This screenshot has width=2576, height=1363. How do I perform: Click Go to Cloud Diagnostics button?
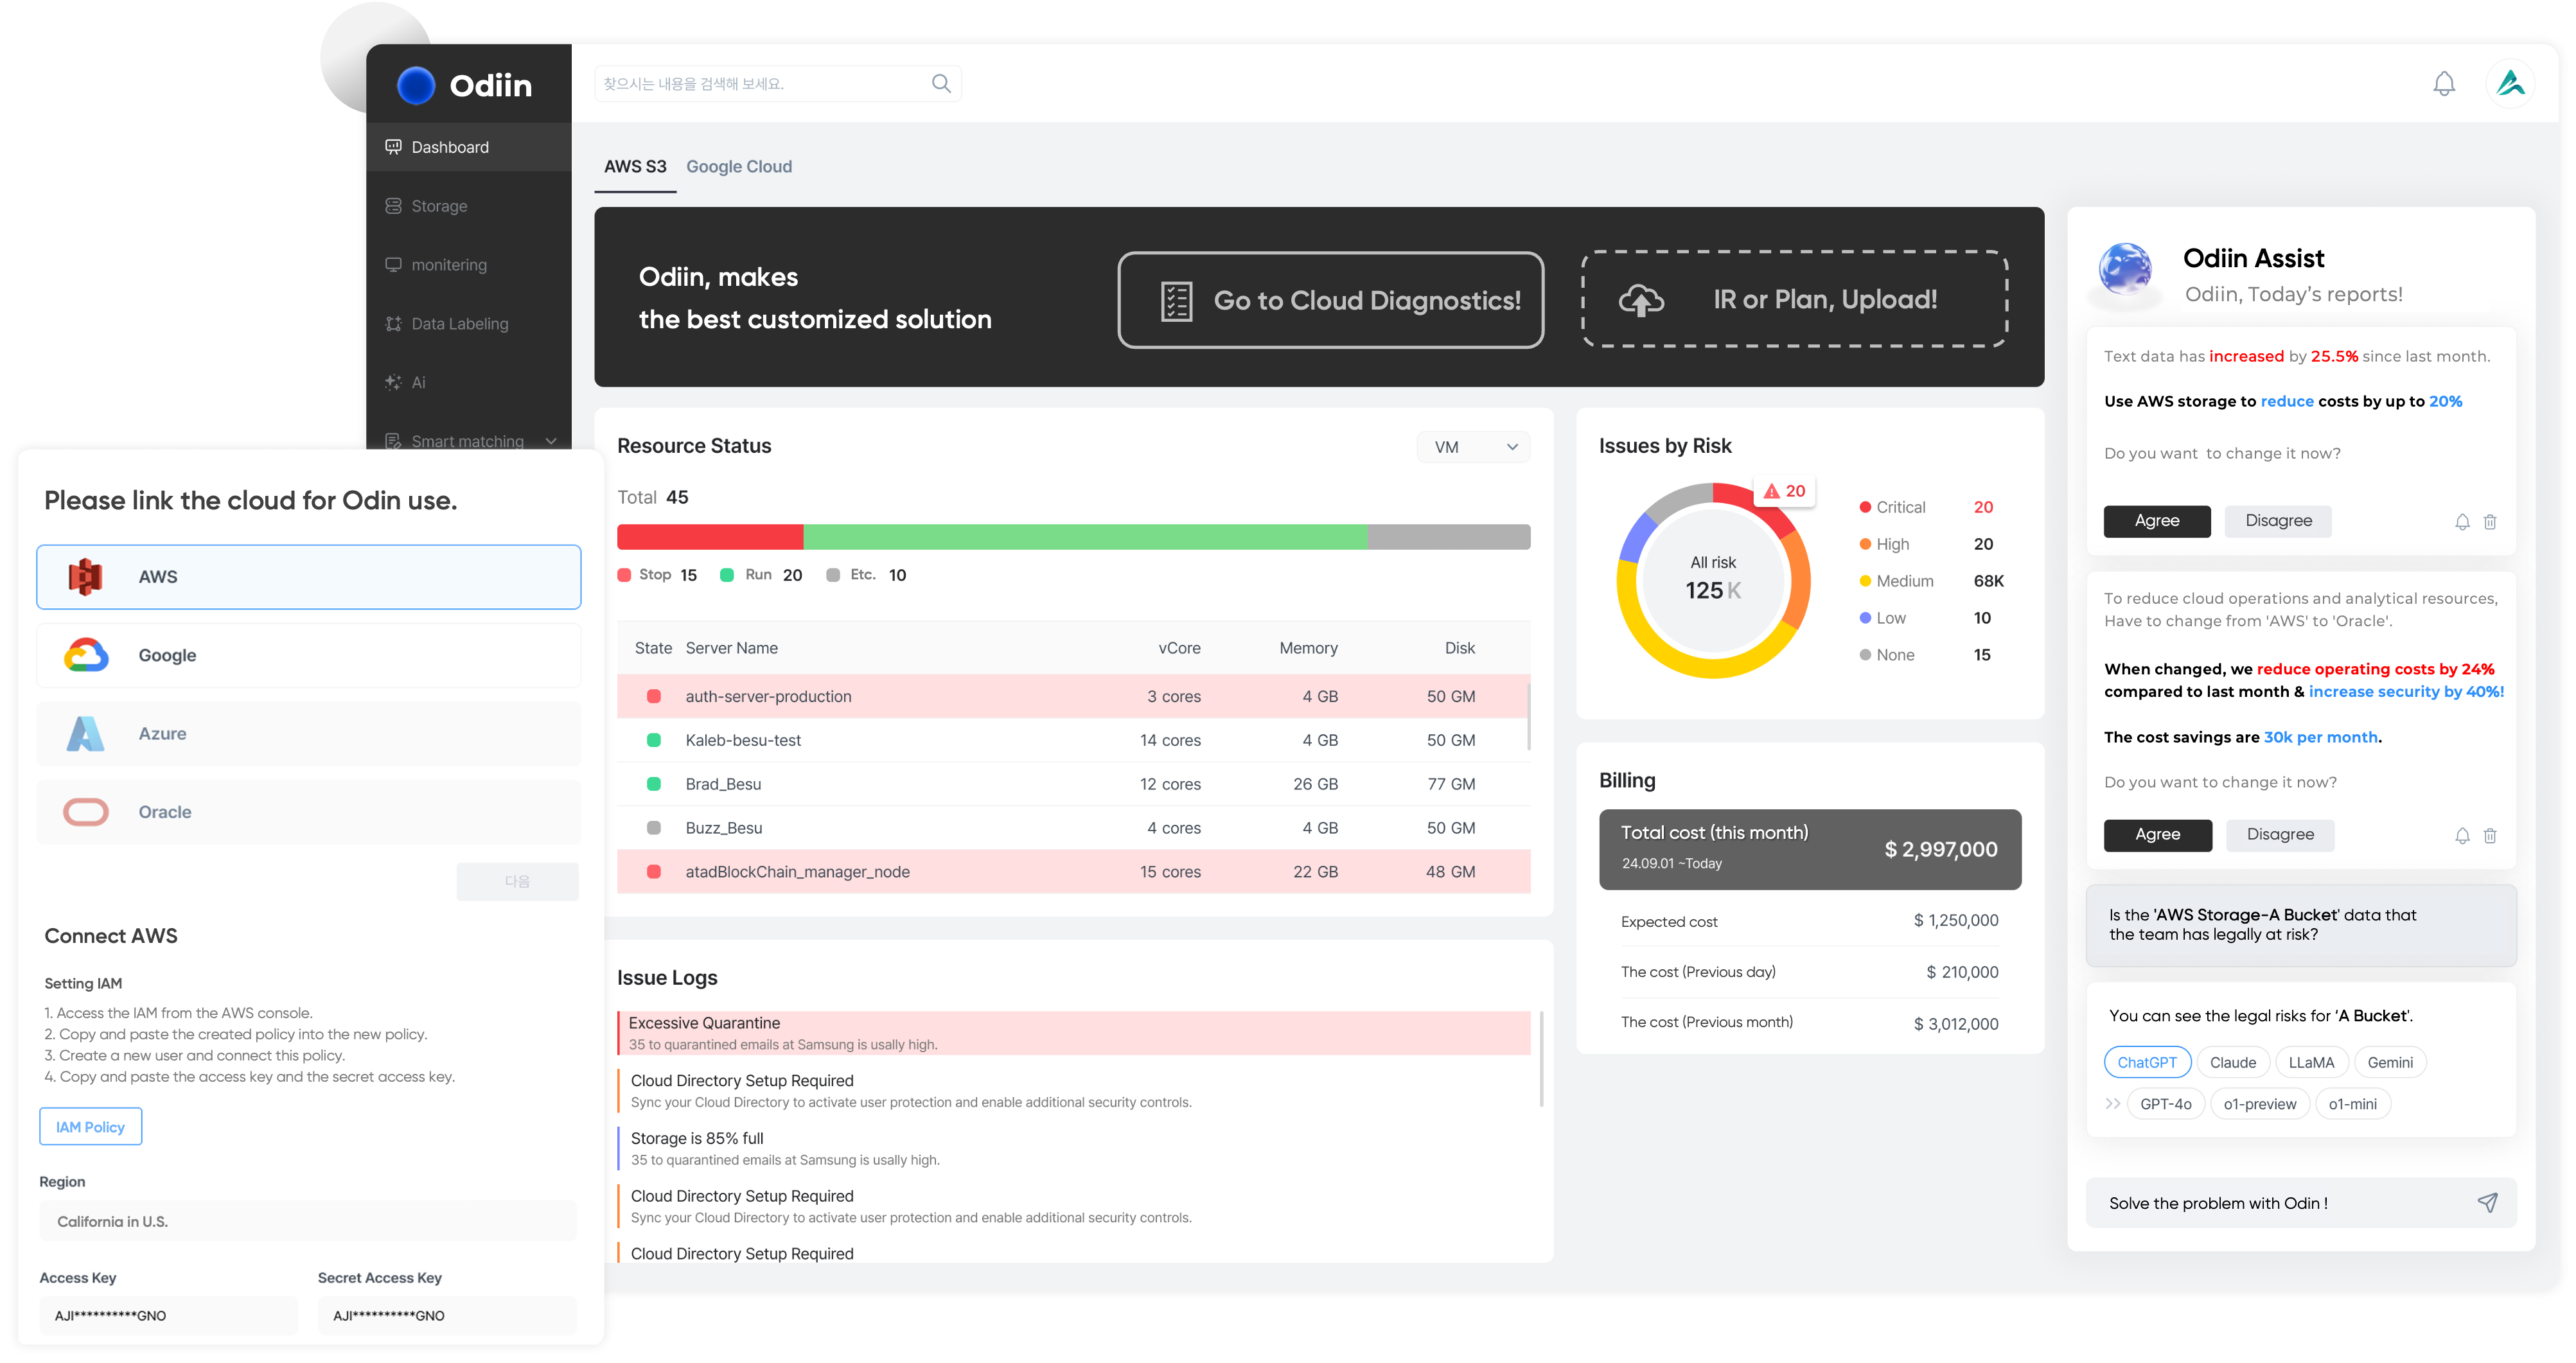click(x=1330, y=300)
